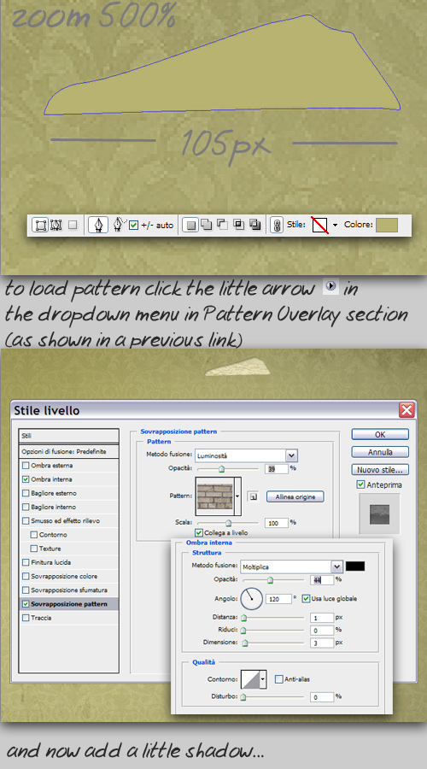Click the Annulla button
Viewport: 427px width, 769px height.
click(380, 452)
